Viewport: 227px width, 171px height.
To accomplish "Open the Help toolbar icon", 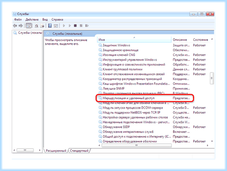I will (50, 26).
